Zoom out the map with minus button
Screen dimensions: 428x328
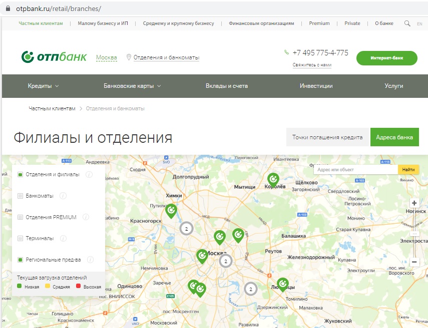click(414, 262)
